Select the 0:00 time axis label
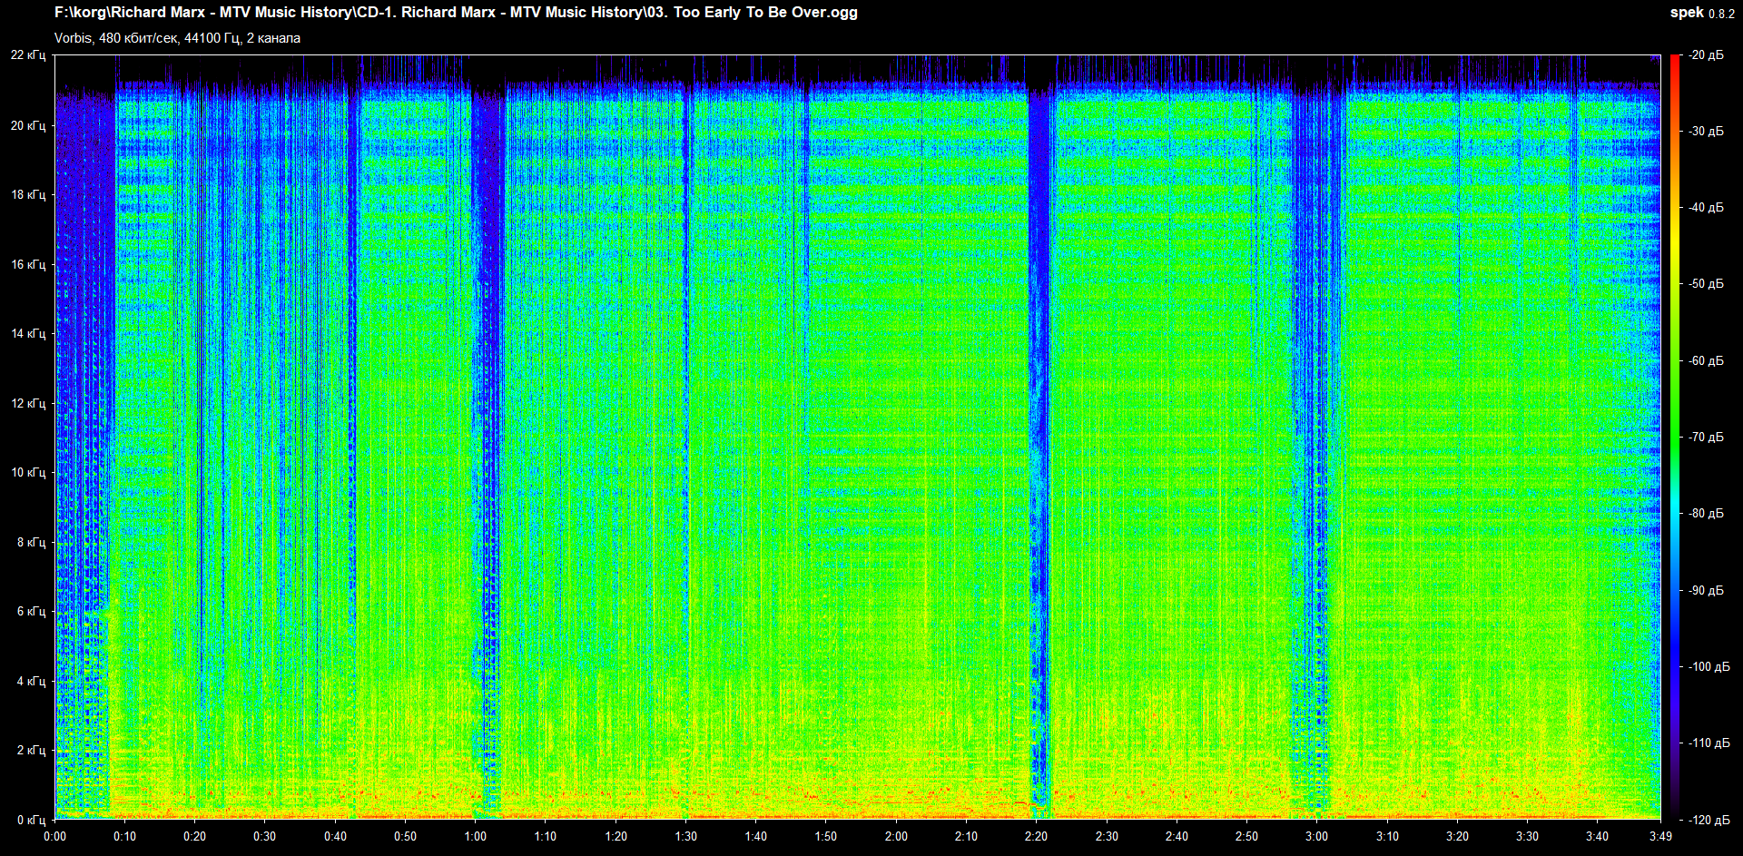 pyautogui.click(x=55, y=836)
